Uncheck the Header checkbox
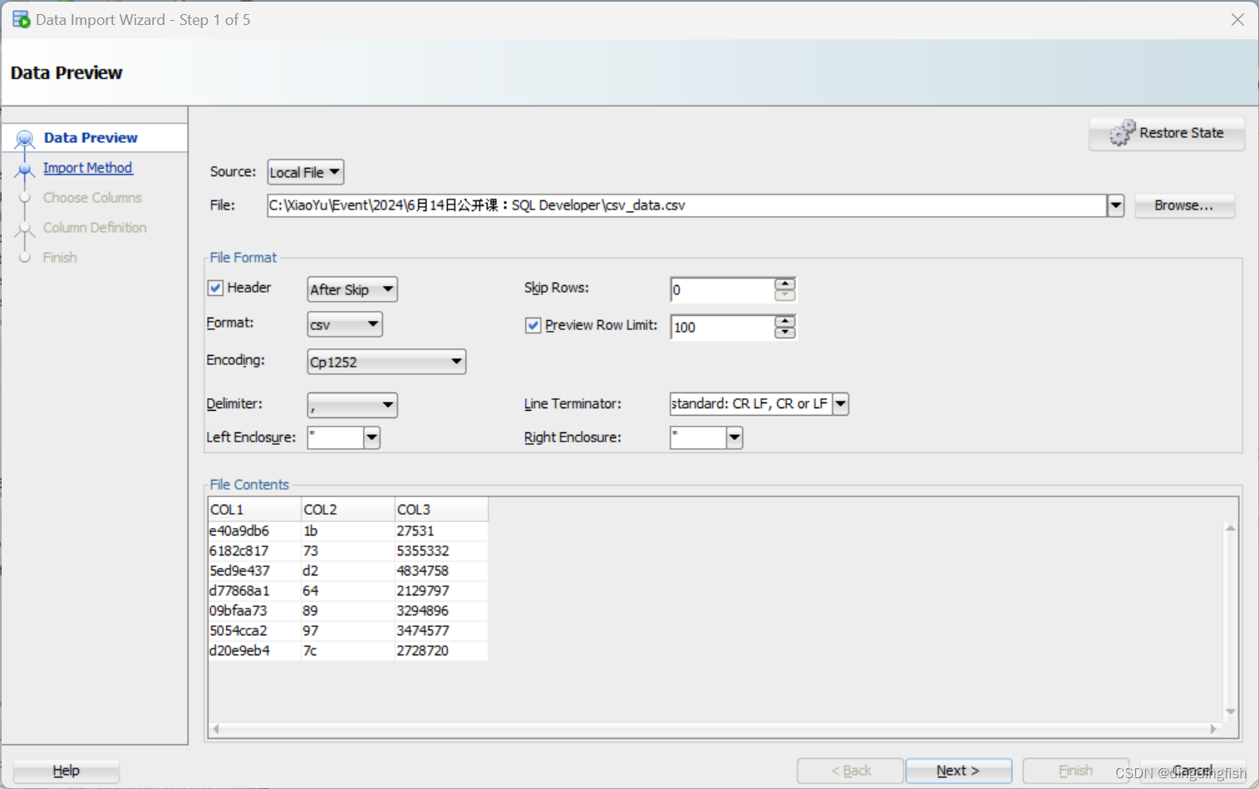 coord(214,288)
